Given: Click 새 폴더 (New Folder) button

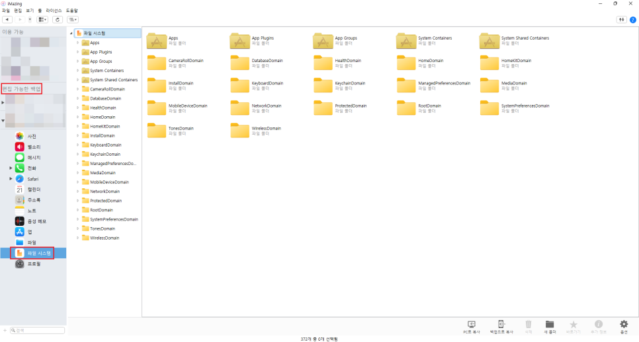Looking at the screenshot, I should [550, 327].
